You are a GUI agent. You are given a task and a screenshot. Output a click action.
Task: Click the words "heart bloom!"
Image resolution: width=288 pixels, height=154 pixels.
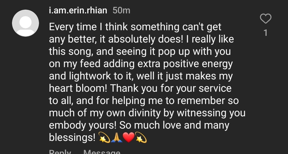pos(78,88)
